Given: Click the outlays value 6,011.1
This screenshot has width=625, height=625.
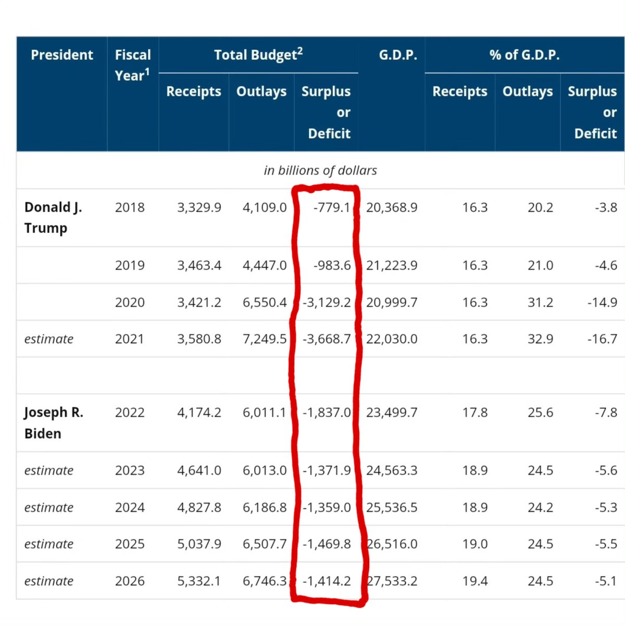Looking at the screenshot, I should pyautogui.click(x=265, y=413).
